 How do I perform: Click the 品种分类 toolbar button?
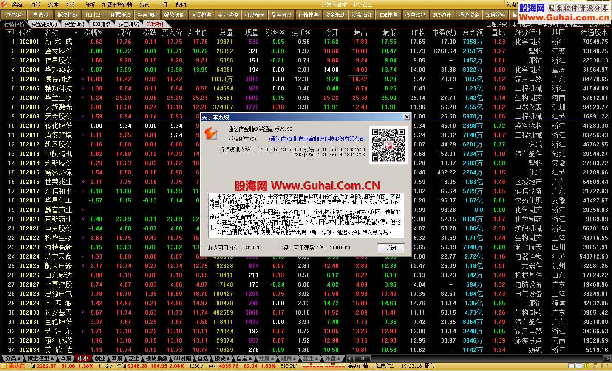[282, 15]
